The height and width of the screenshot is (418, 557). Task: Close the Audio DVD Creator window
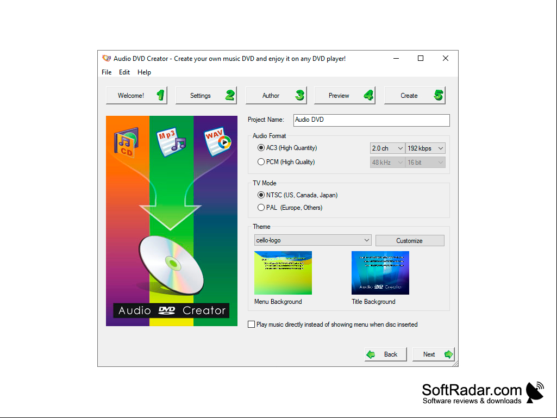pyautogui.click(x=446, y=58)
